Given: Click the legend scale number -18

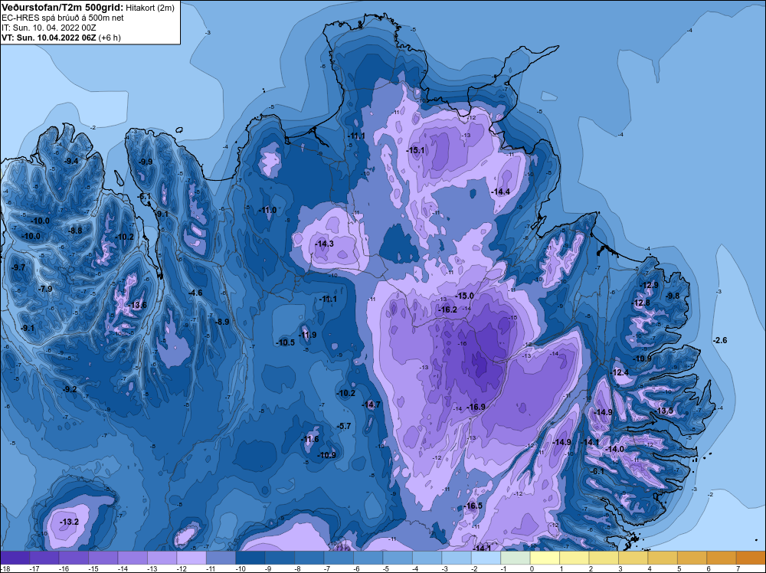Looking at the screenshot, I should click(x=5, y=568).
